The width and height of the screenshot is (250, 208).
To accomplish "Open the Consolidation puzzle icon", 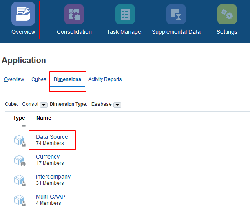I will [x=74, y=14].
